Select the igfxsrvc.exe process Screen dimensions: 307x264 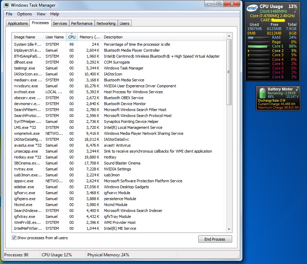118,193
